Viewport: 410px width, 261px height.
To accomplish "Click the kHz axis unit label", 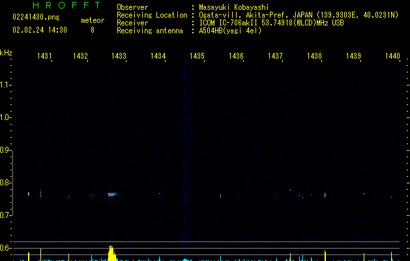I will [6, 53].
